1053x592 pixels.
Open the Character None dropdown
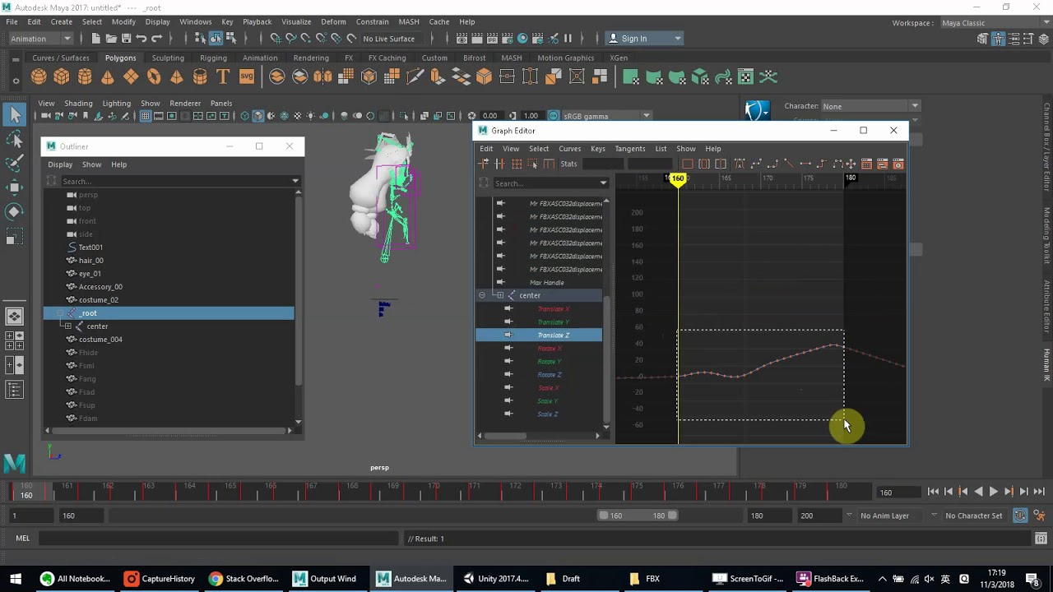click(x=870, y=106)
